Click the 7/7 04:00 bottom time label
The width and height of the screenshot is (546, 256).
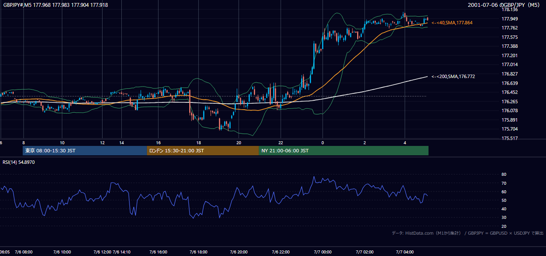[x=405, y=252]
